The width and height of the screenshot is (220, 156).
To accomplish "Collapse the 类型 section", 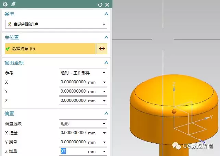I will coord(106,14).
